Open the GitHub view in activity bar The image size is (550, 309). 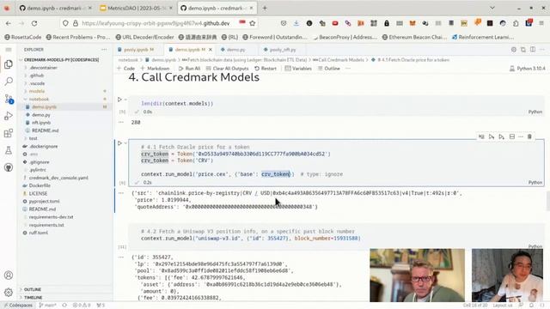point(9,167)
